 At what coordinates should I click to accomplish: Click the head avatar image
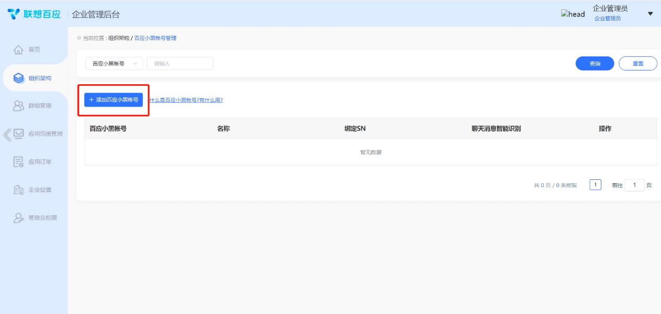(x=573, y=14)
